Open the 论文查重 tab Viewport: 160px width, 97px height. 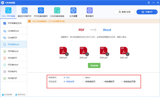[x=73, y=12]
